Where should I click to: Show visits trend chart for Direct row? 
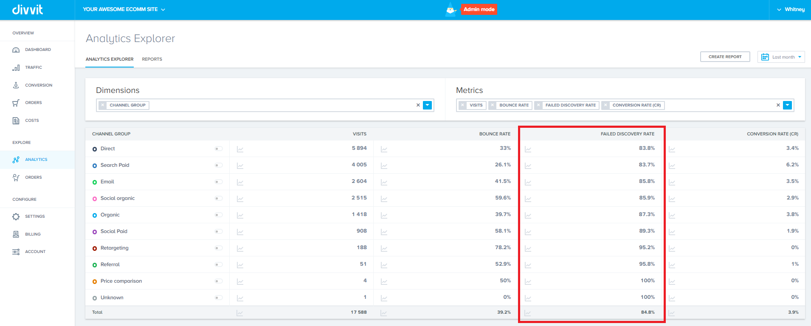point(240,149)
